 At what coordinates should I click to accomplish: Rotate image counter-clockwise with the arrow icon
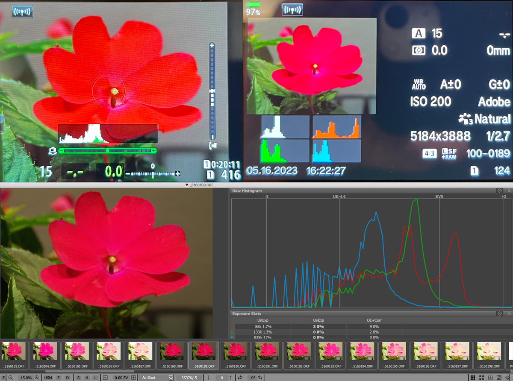[x=259, y=378]
